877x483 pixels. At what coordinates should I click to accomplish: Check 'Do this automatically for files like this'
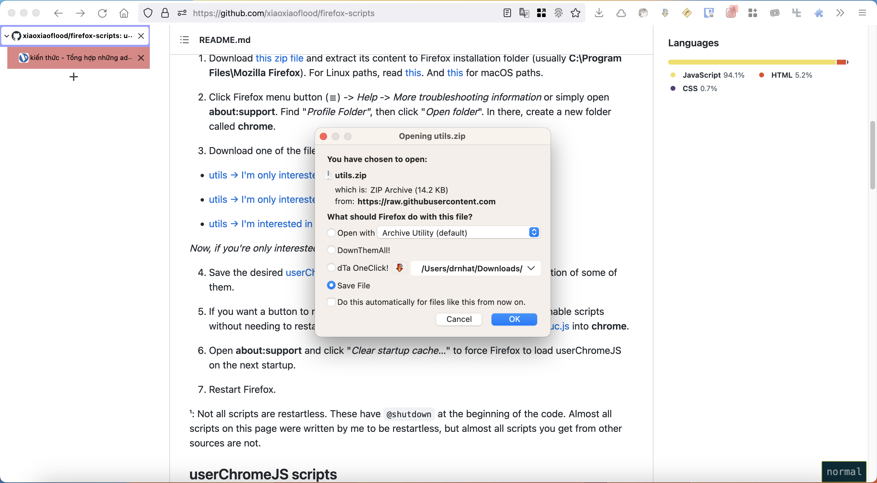[331, 302]
